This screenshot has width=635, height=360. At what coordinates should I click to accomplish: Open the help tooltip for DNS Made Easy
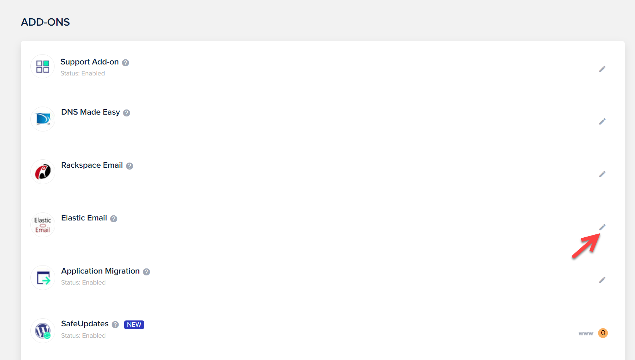coord(127,113)
